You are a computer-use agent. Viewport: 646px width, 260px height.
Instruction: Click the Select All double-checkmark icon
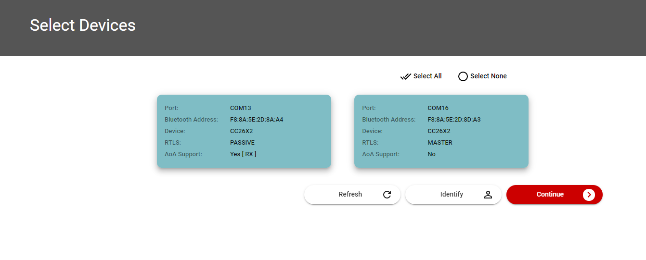click(x=405, y=76)
